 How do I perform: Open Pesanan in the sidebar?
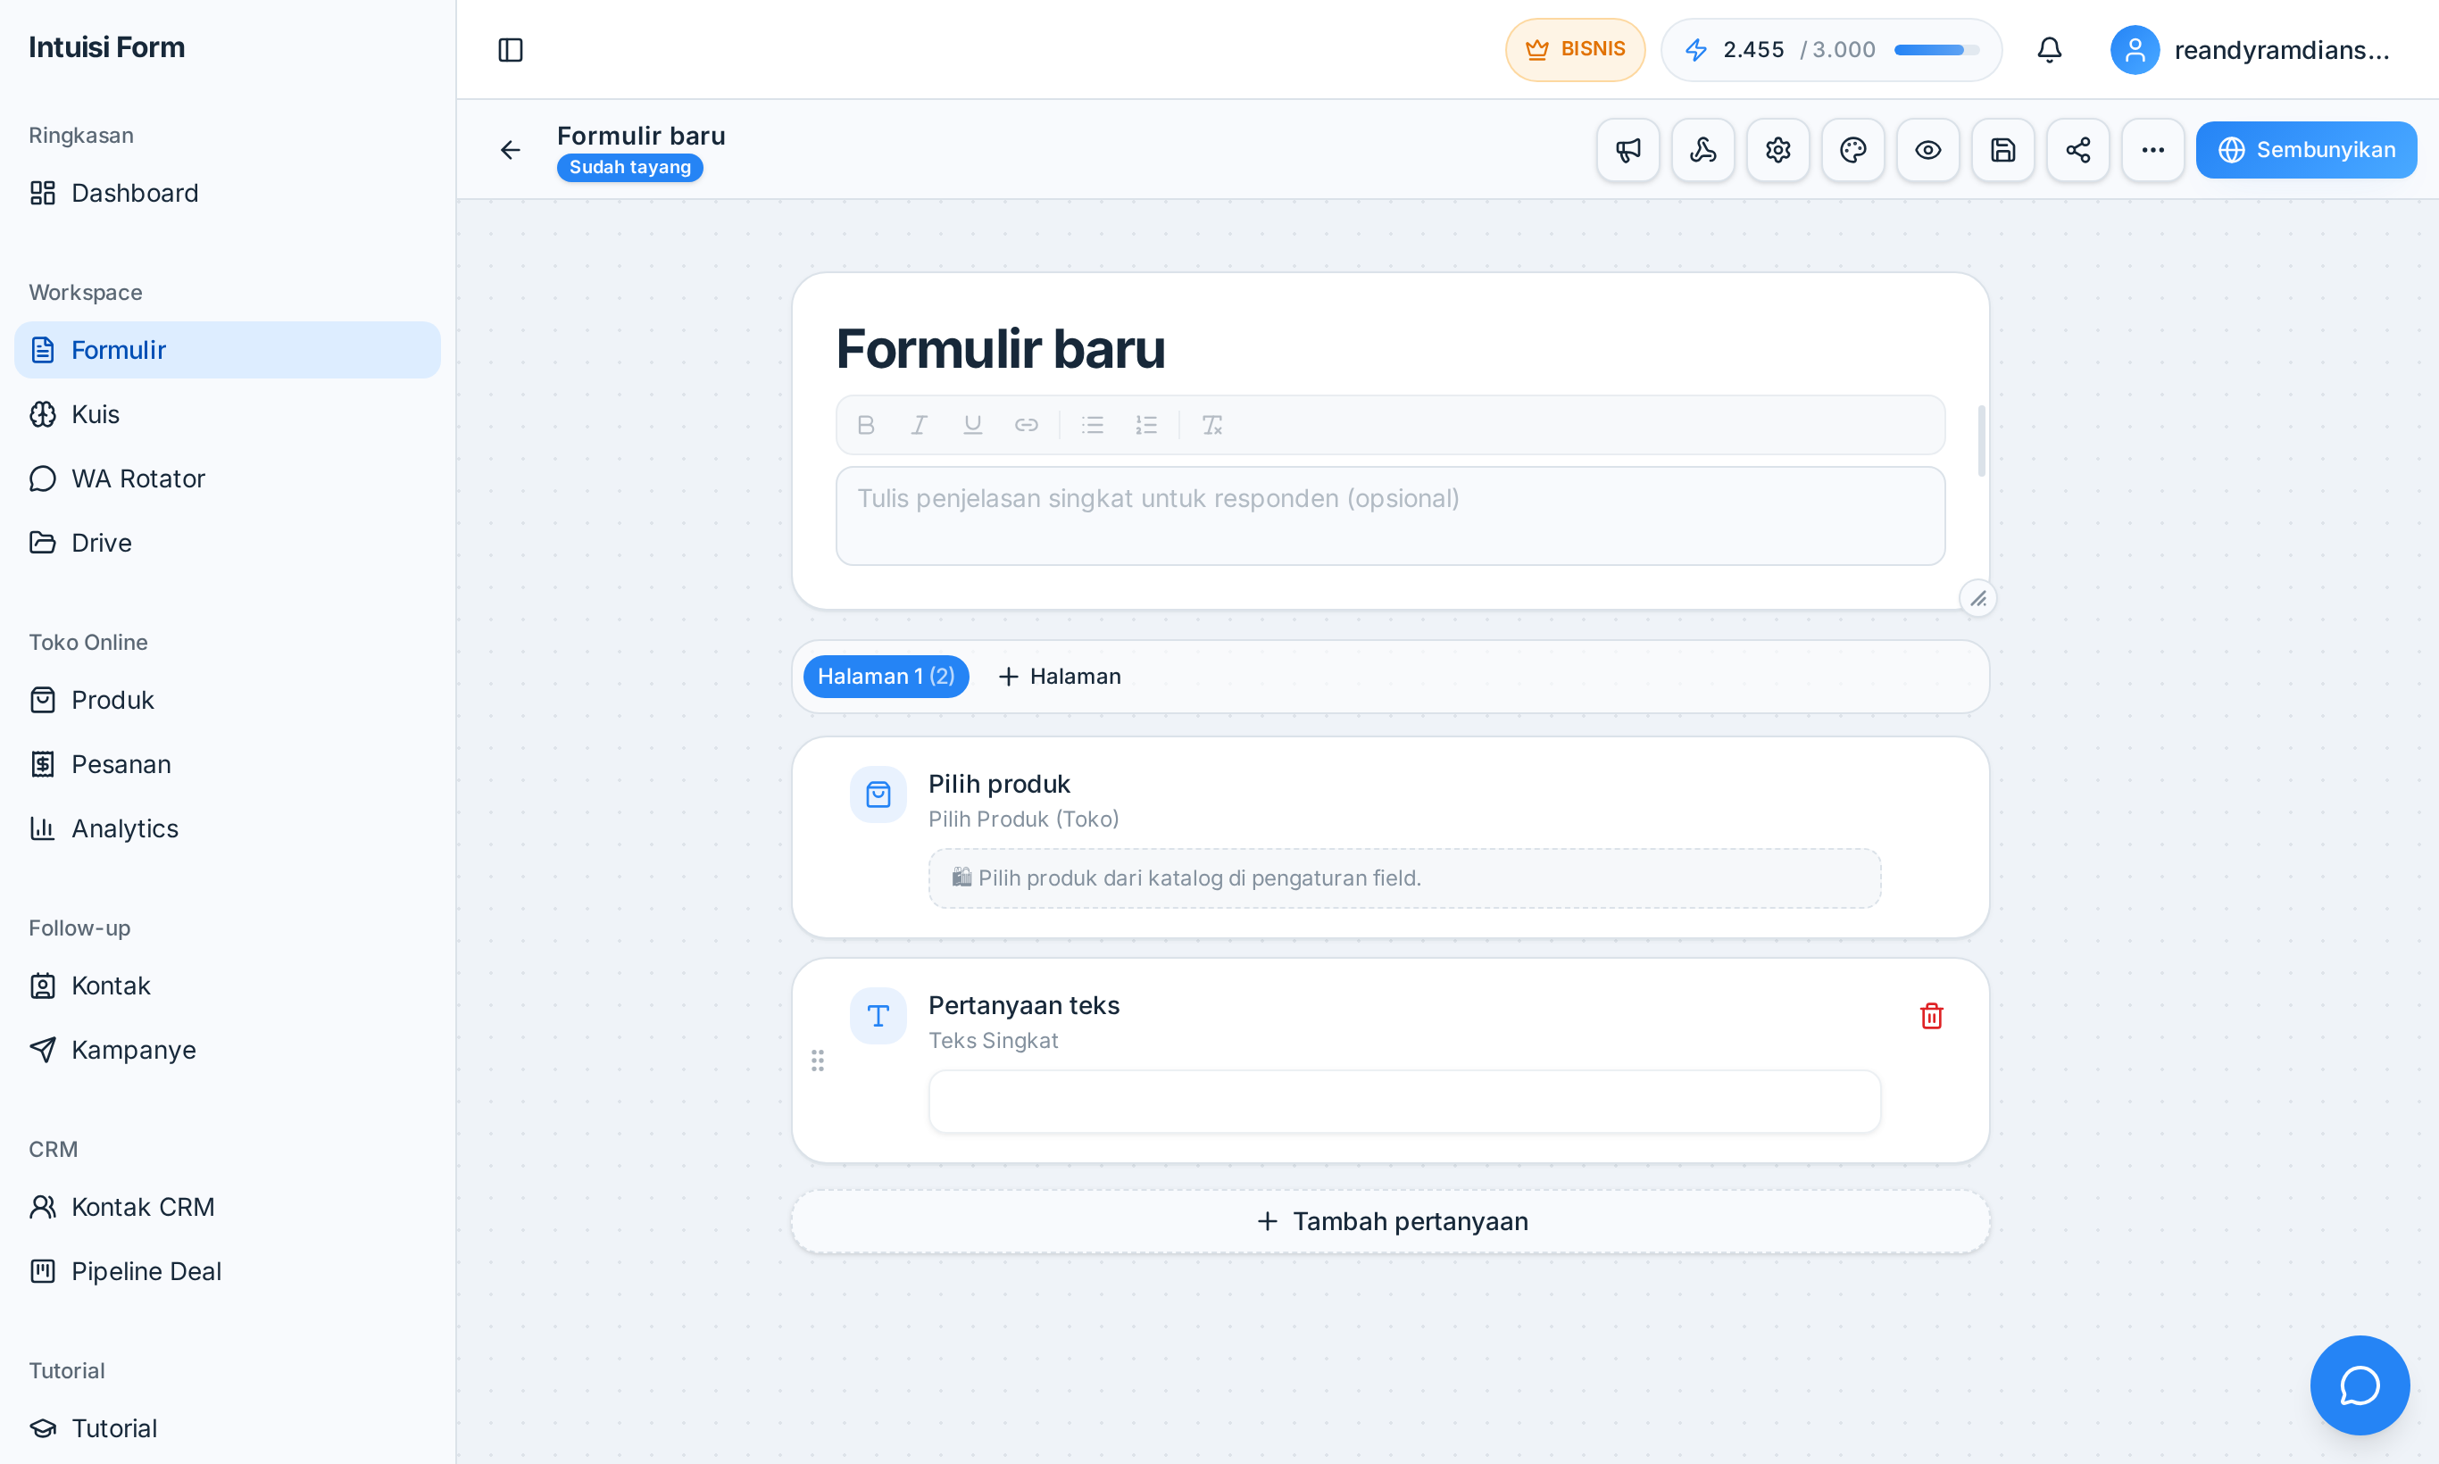click(227, 764)
